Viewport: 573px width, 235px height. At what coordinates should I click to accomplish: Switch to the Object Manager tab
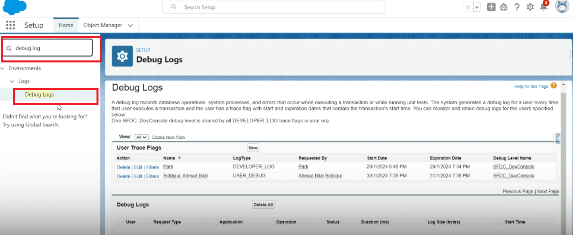pos(102,25)
